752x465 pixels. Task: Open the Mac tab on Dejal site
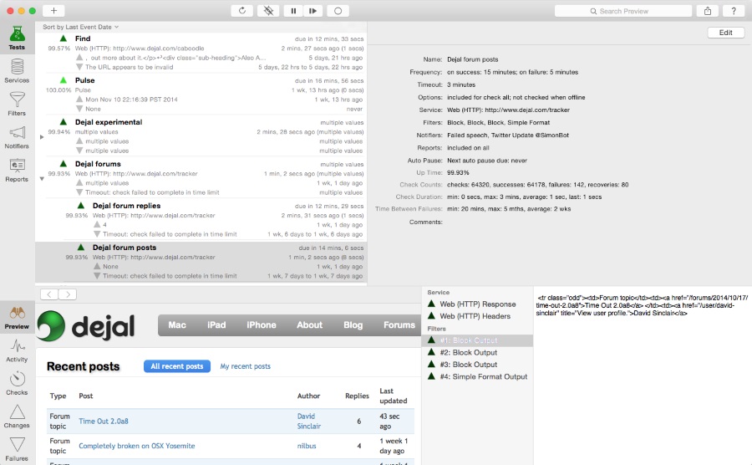[x=177, y=324]
